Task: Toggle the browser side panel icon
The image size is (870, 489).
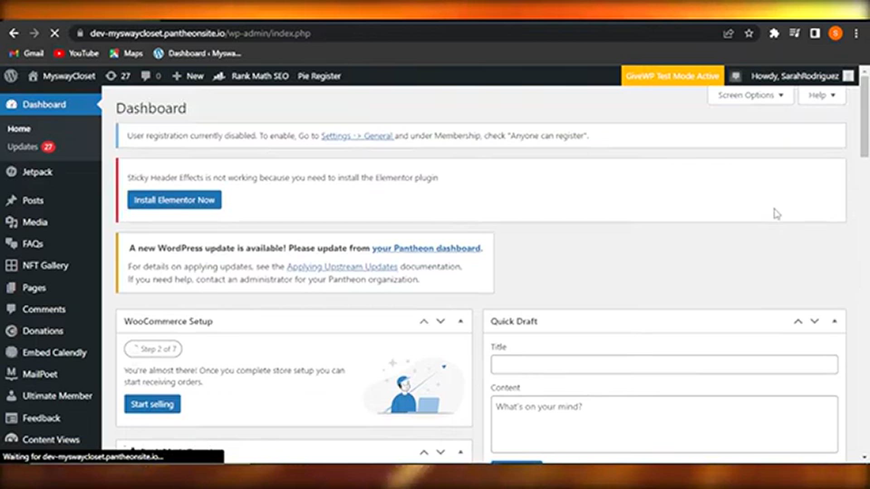Action: [x=815, y=33]
